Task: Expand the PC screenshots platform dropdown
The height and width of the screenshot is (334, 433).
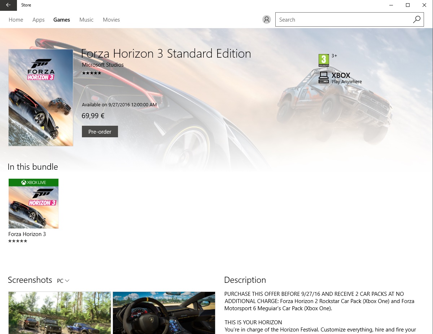Action: click(x=63, y=281)
